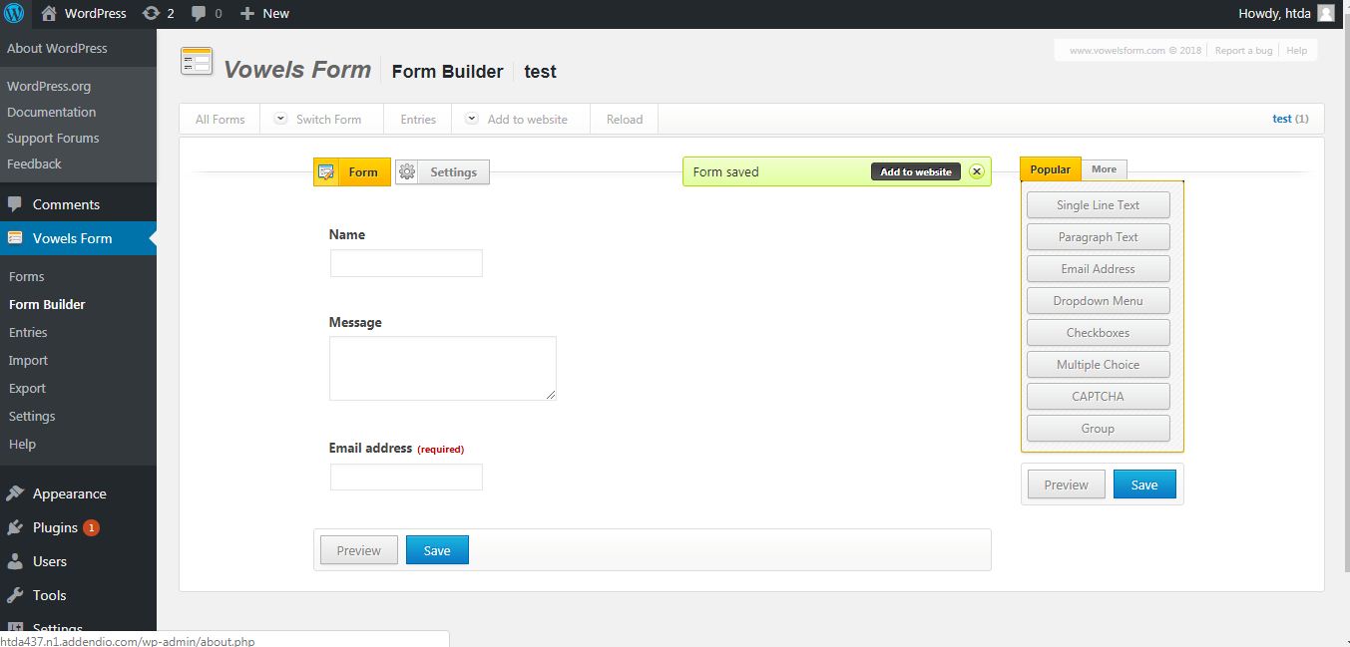Click the Vowels Form sidebar menu icon
This screenshot has height=647, width=1350.
15,238
